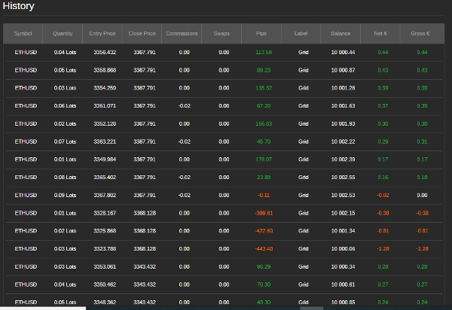Click the Swaps column header
Viewport: 452px width, 310px height.
(x=221, y=34)
